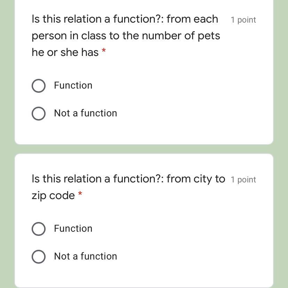Click the "1 point" label on pets question
The width and height of the screenshot is (288, 288).
pos(243,20)
